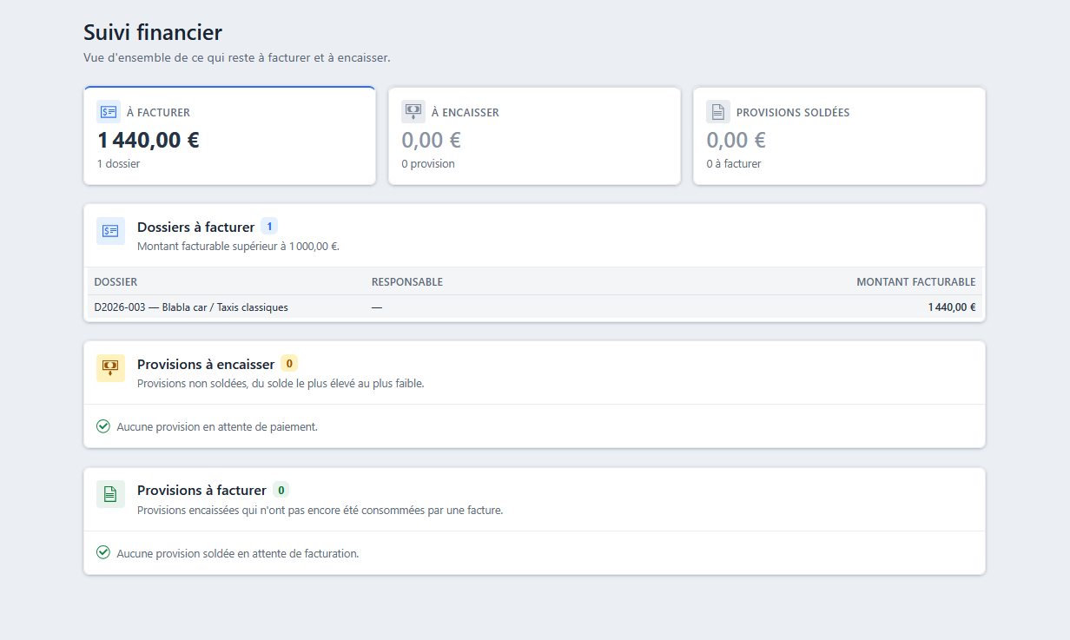Click the count badge next to Provisions à facturer
1070x640 pixels.
[281, 490]
